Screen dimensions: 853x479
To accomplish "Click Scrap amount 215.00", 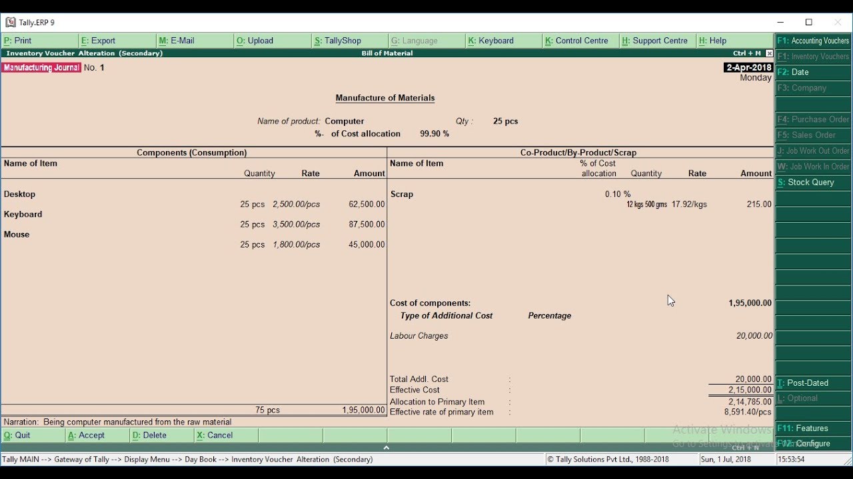I will pos(759,204).
